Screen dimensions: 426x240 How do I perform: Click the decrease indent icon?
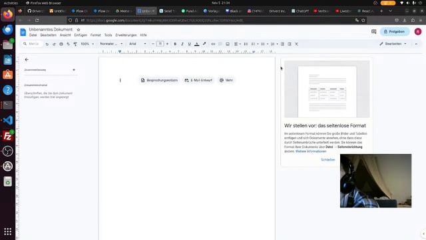point(282,44)
